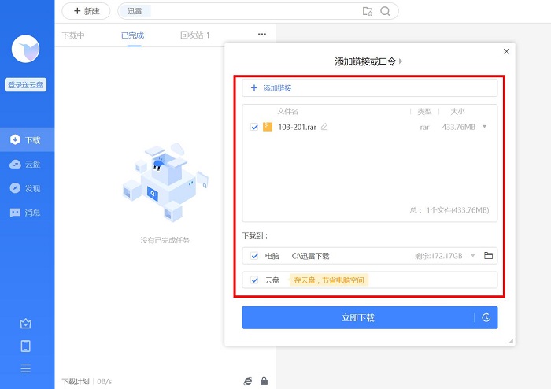The image size is (551, 389).
Task: Expand the 添加链接或口令 title arrow
Action: pyautogui.click(x=401, y=61)
